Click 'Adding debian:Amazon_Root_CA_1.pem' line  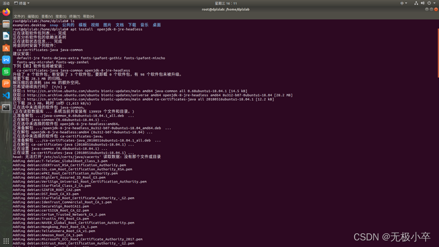(x=48, y=235)
